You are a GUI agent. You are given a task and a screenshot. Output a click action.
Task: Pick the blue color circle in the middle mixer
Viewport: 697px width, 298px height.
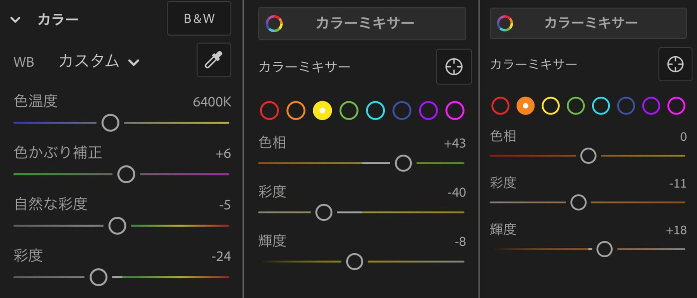[402, 110]
